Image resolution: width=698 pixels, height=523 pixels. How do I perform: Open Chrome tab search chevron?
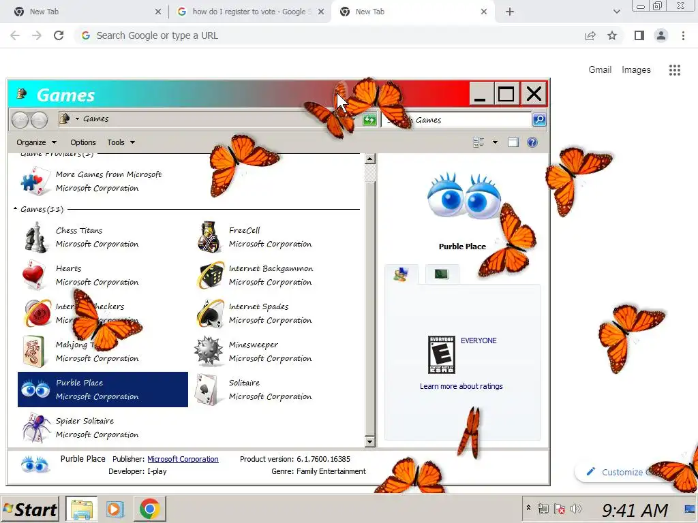point(616,12)
